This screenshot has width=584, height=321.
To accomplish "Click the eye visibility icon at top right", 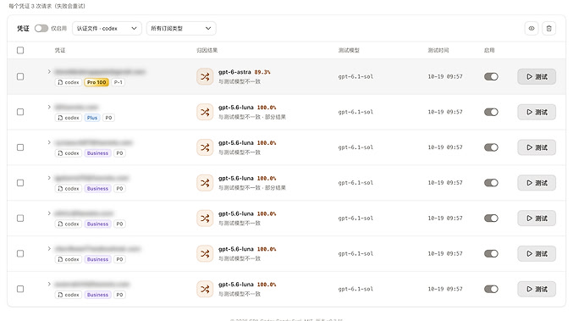I will (532, 28).
